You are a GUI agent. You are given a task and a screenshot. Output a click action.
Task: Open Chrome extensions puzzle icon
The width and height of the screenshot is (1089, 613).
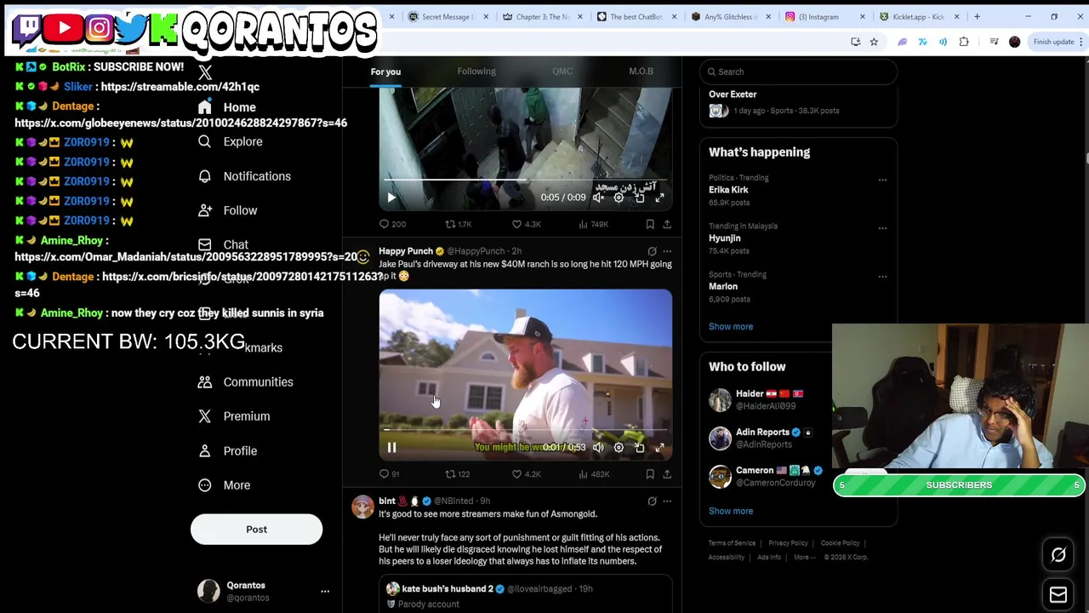[x=964, y=42]
